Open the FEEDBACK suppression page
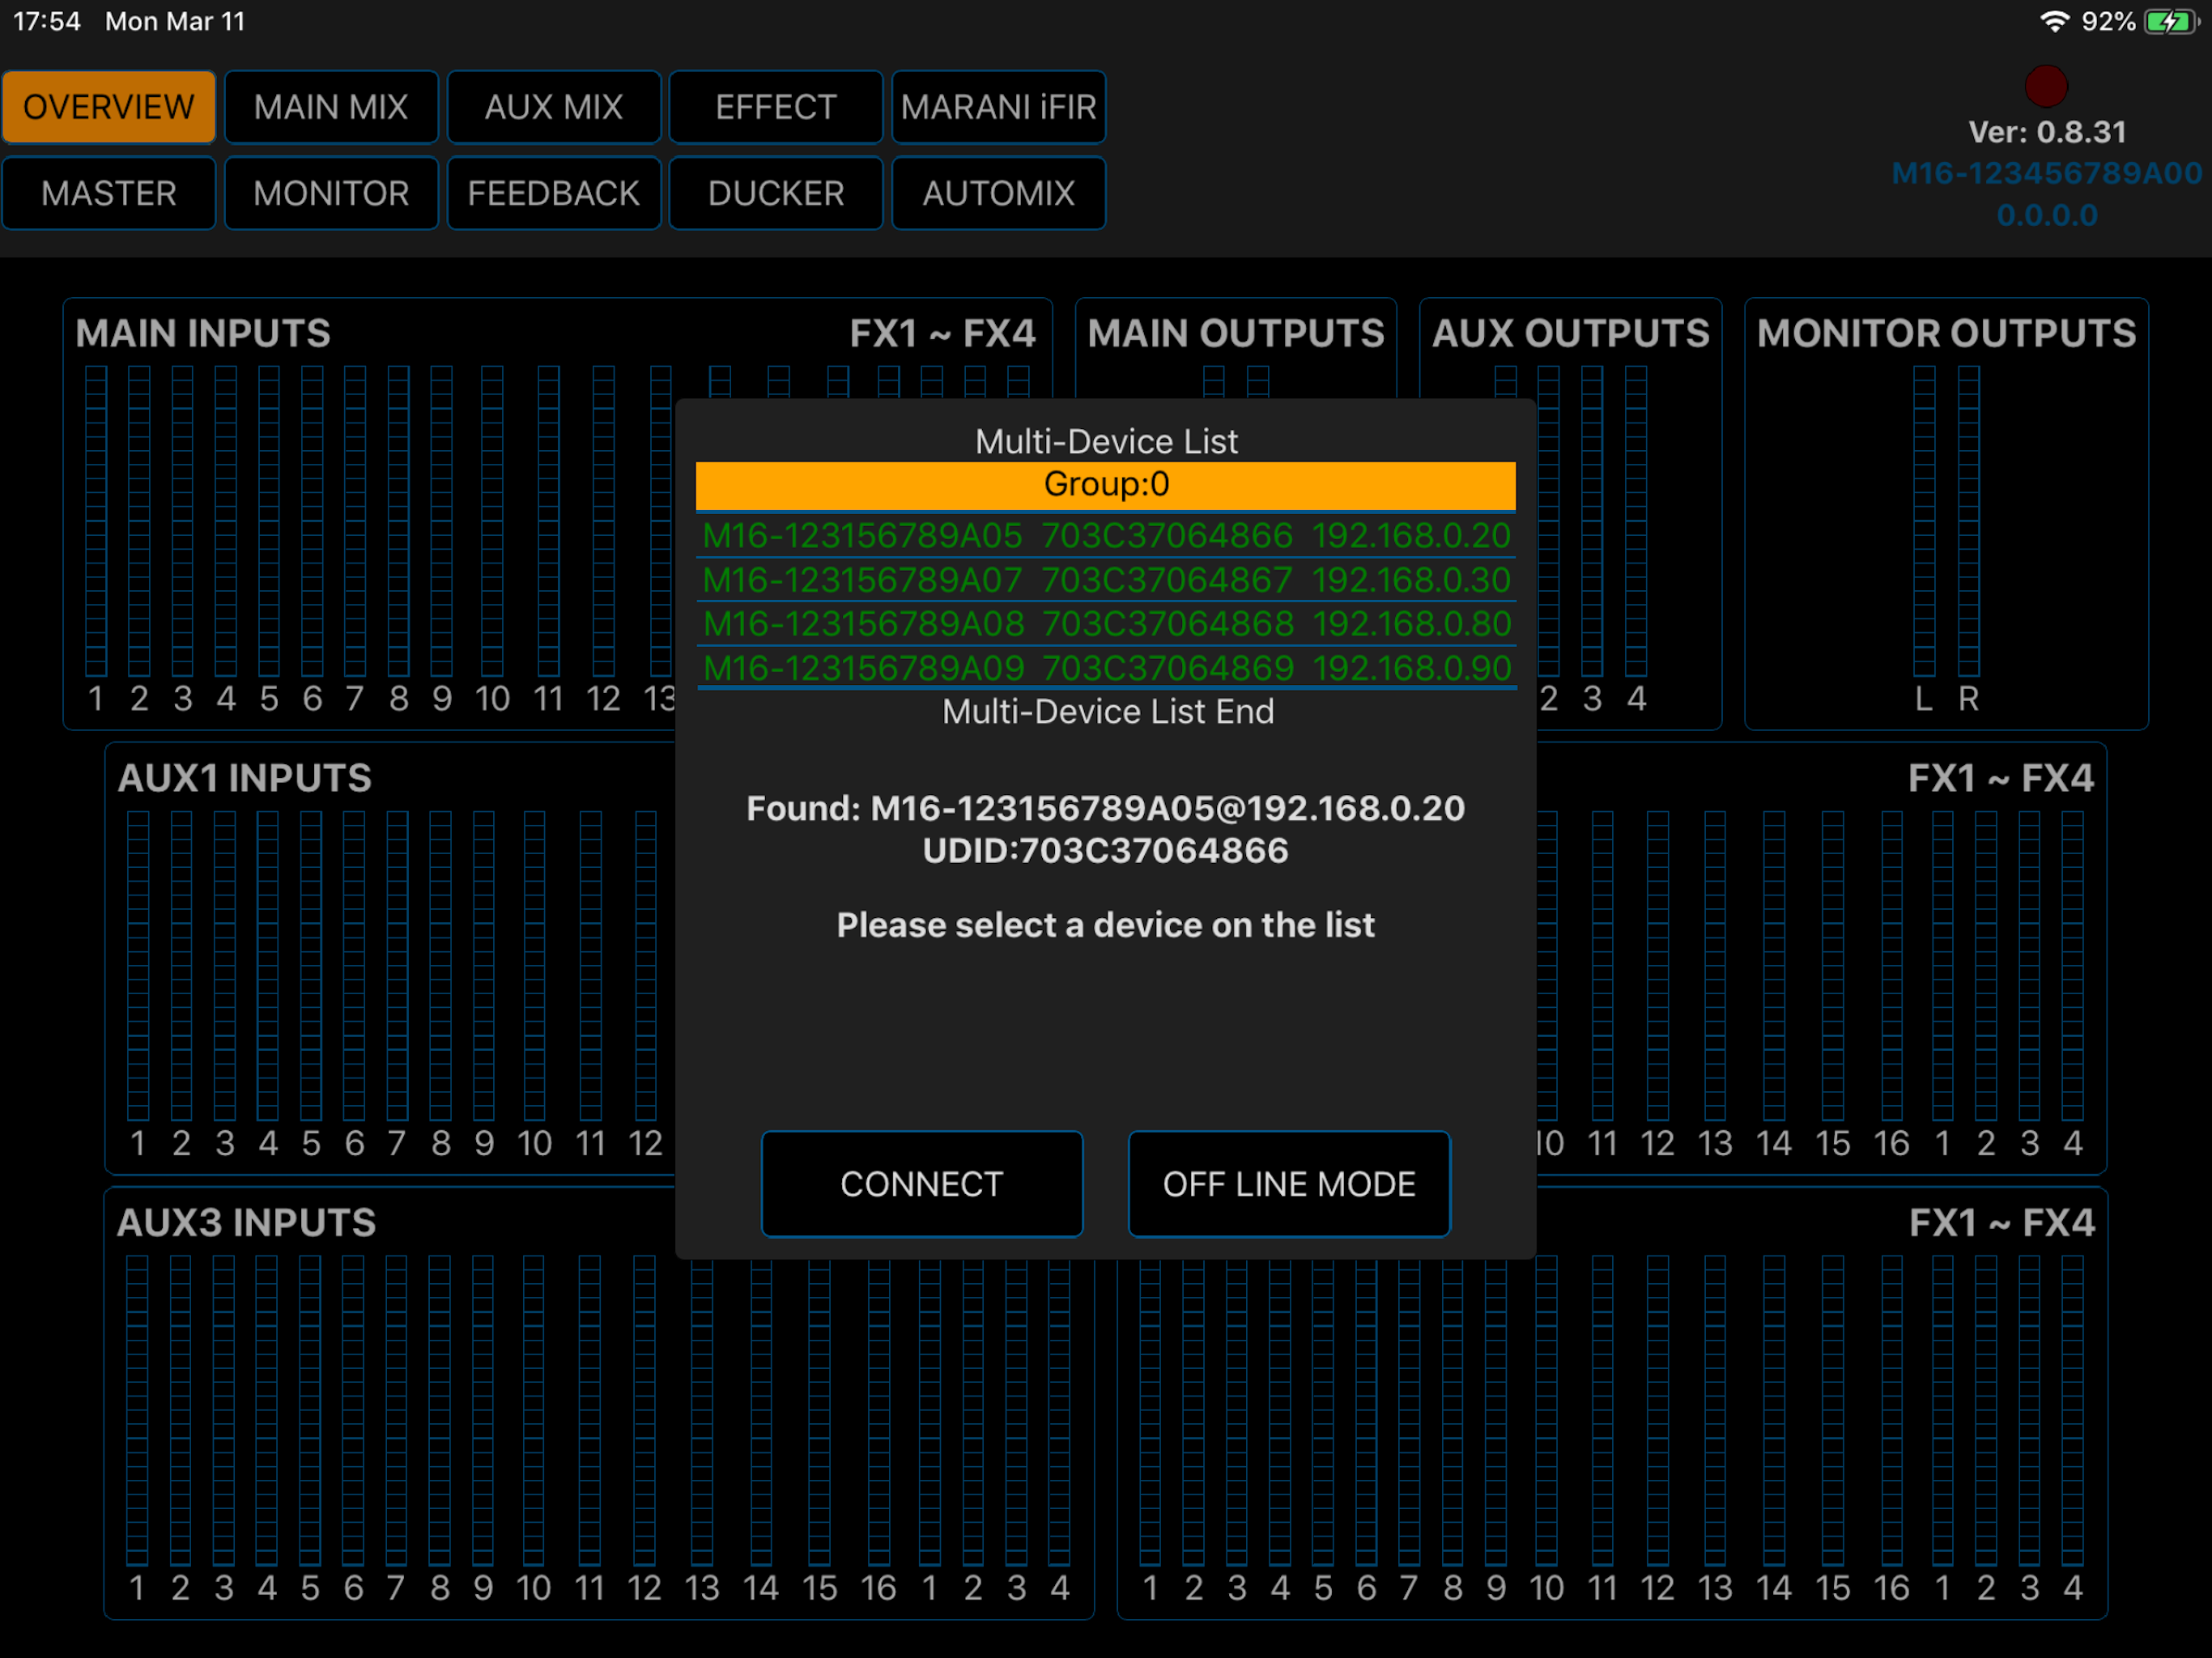 (553, 193)
